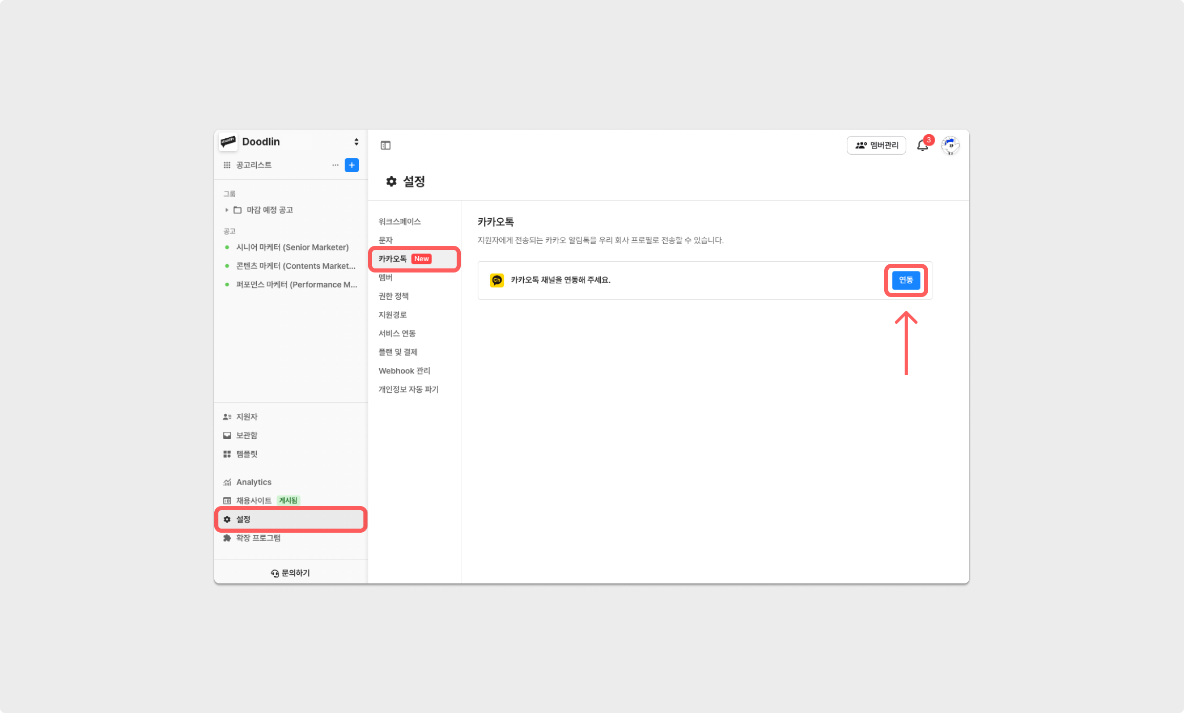Viewport: 1184px width, 713px height.
Task: Go to 플랜 및 결제 settings
Action: click(398, 352)
